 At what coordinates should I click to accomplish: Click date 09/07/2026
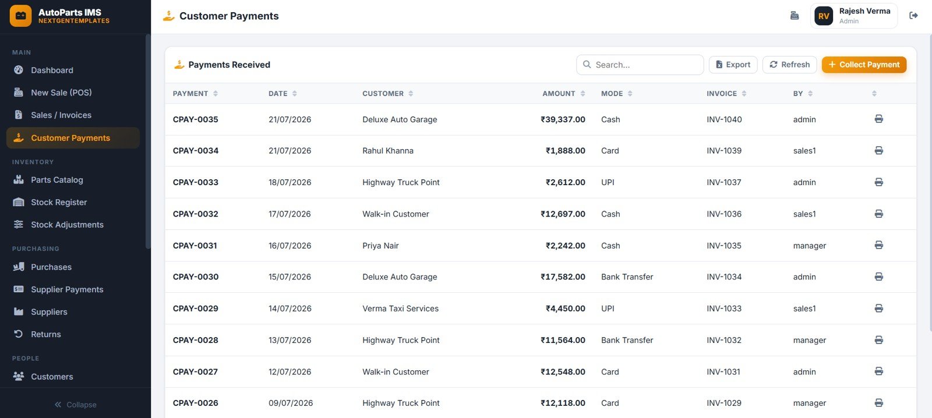[291, 403]
